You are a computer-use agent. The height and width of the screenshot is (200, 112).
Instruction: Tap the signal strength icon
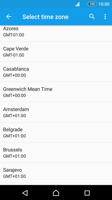coord(77,4)
